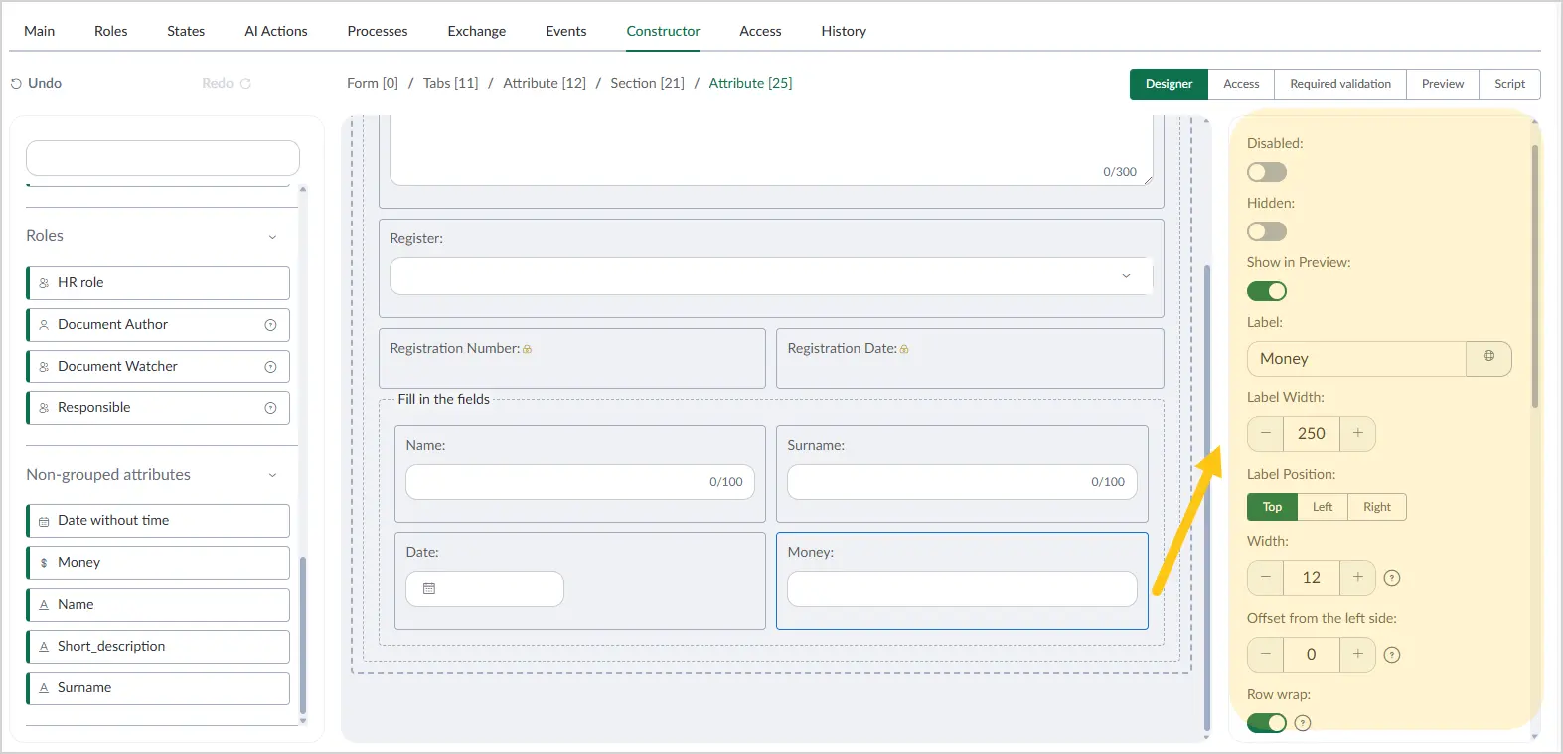Collapse the Roles group
This screenshot has height=754, width=1563.
click(x=272, y=237)
